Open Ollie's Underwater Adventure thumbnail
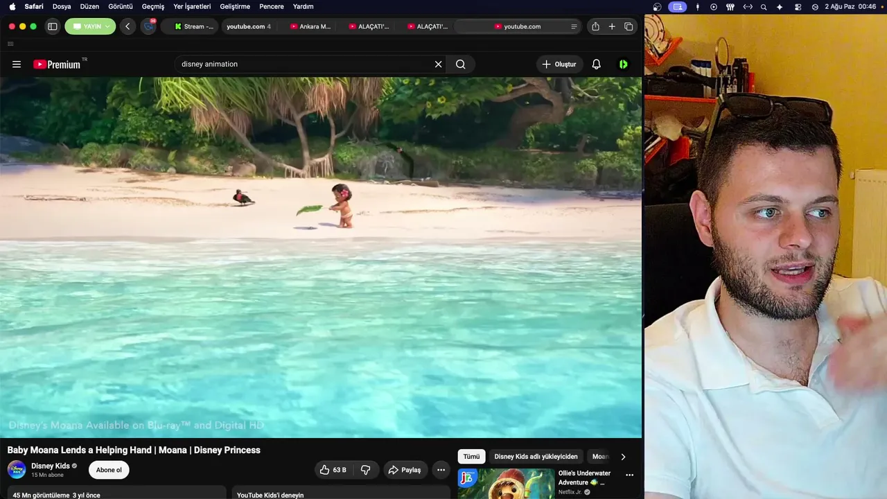This screenshot has width=887, height=499. pos(506,484)
